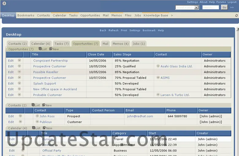
Task: Click the New icon in Opportunities section
Action: (51, 49)
